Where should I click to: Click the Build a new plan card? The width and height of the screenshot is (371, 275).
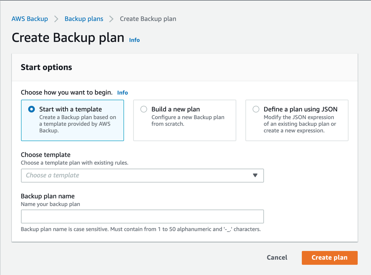pyautogui.click(x=185, y=120)
